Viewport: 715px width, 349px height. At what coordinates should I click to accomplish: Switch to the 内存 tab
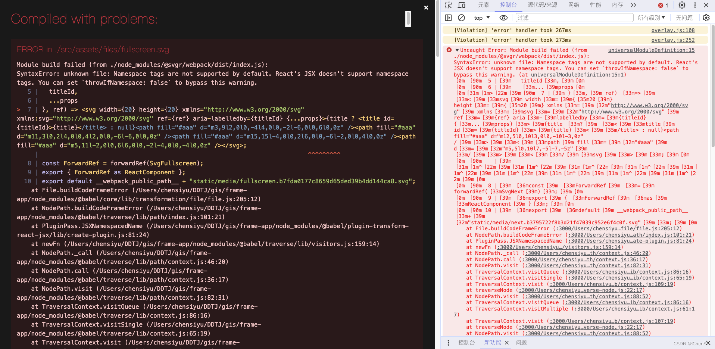618,5
